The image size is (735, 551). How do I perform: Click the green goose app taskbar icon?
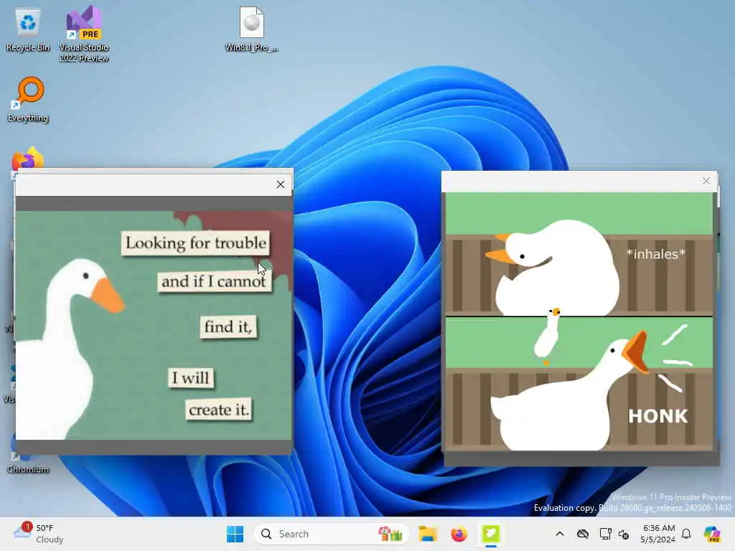[490, 534]
